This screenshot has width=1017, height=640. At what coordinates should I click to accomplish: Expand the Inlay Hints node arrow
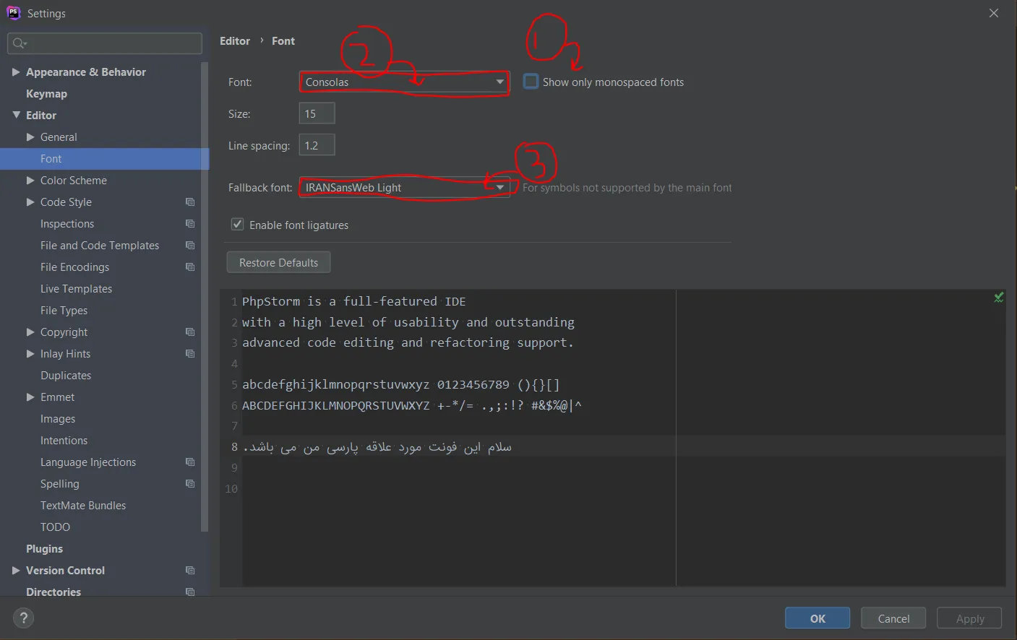pyautogui.click(x=30, y=354)
